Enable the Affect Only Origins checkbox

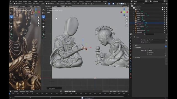coord(148,50)
